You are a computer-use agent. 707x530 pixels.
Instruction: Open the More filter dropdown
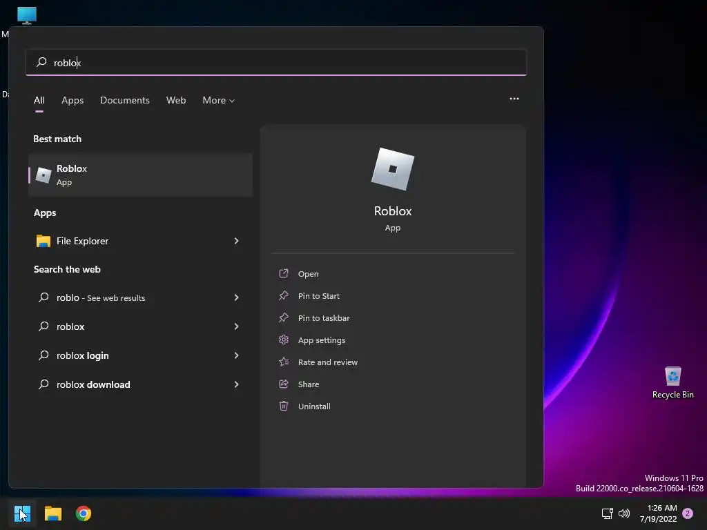click(x=219, y=101)
